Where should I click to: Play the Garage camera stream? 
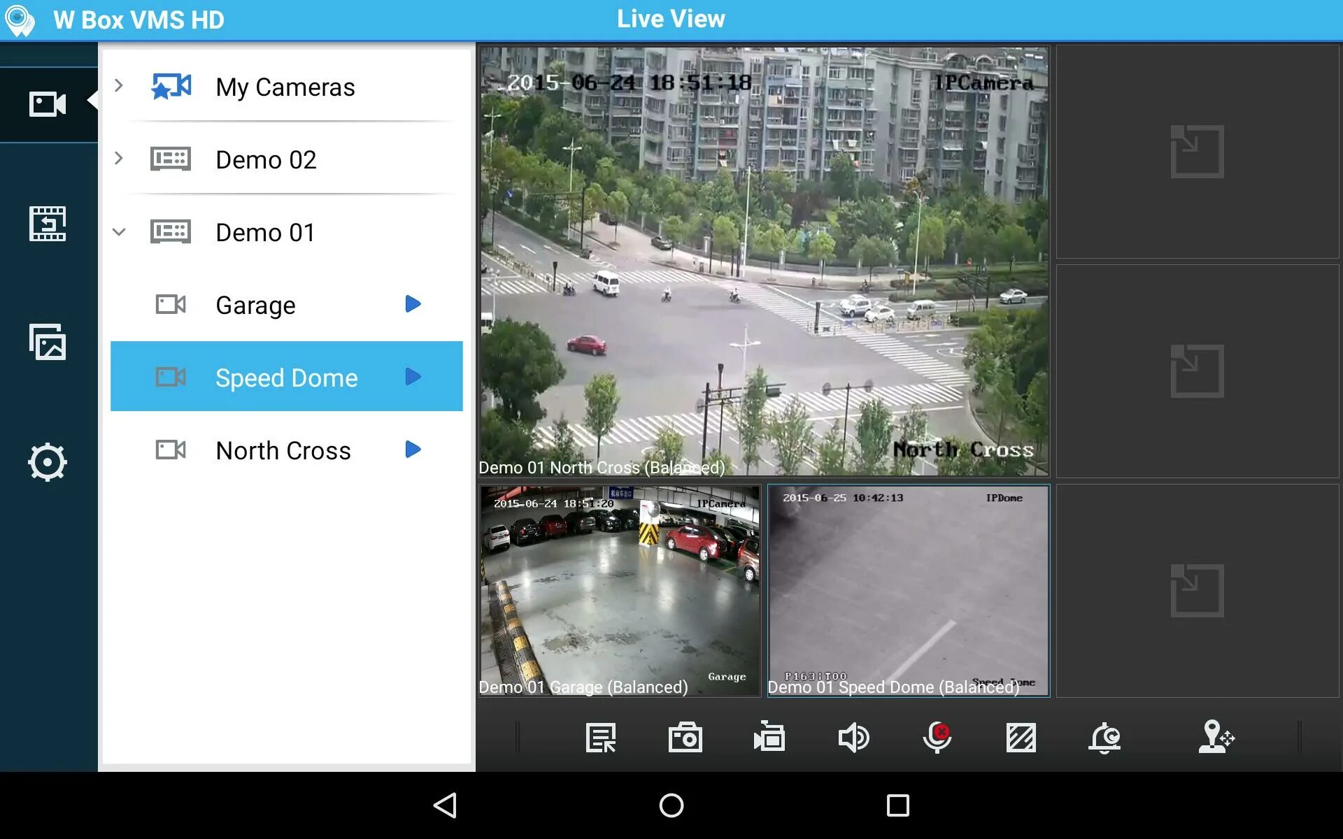click(413, 304)
